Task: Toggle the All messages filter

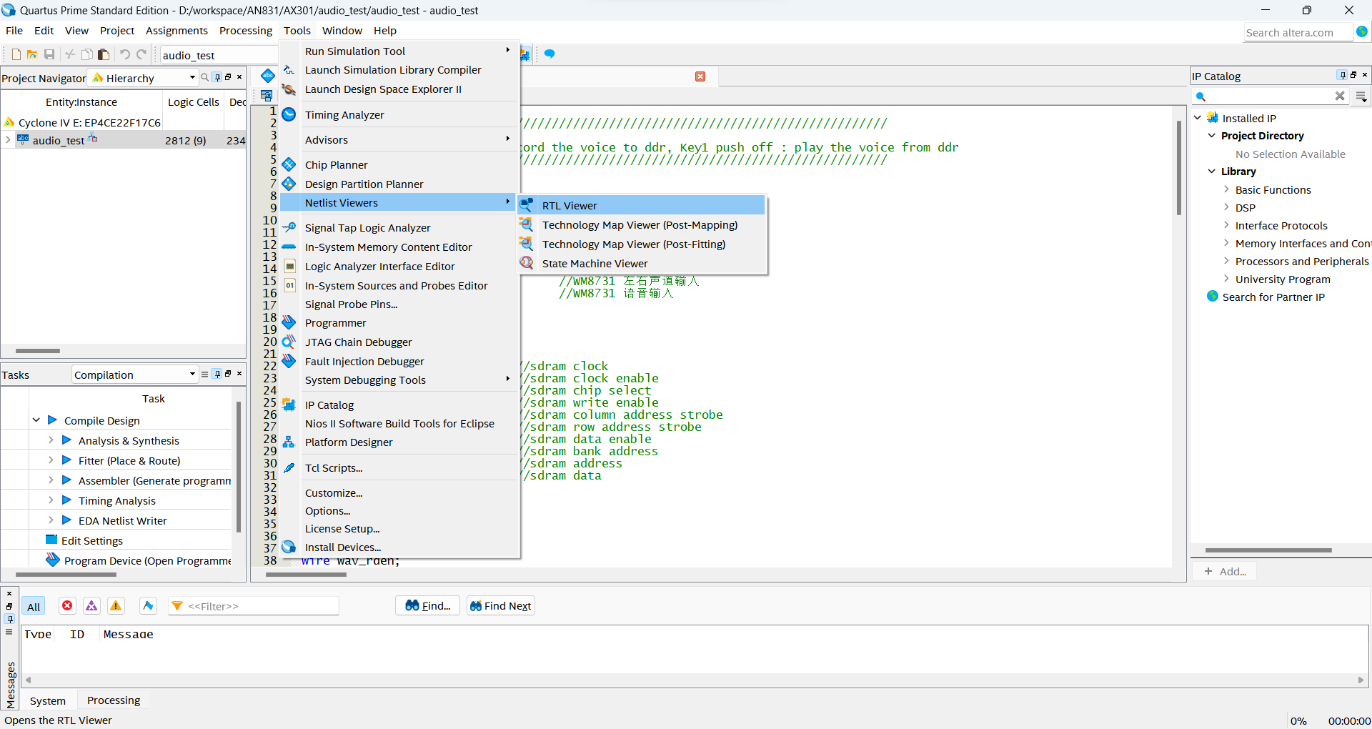Action: 34,606
